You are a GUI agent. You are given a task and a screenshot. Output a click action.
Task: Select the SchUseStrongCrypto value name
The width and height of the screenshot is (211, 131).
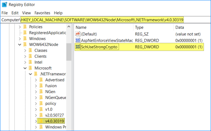pyautogui.click(x=99, y=47)
